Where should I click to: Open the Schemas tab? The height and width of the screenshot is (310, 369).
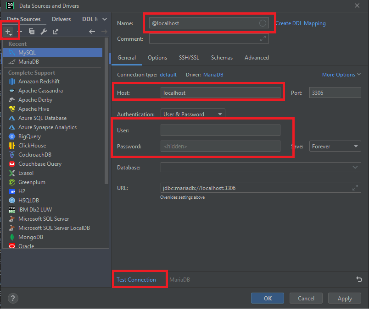tap(222, 58)
